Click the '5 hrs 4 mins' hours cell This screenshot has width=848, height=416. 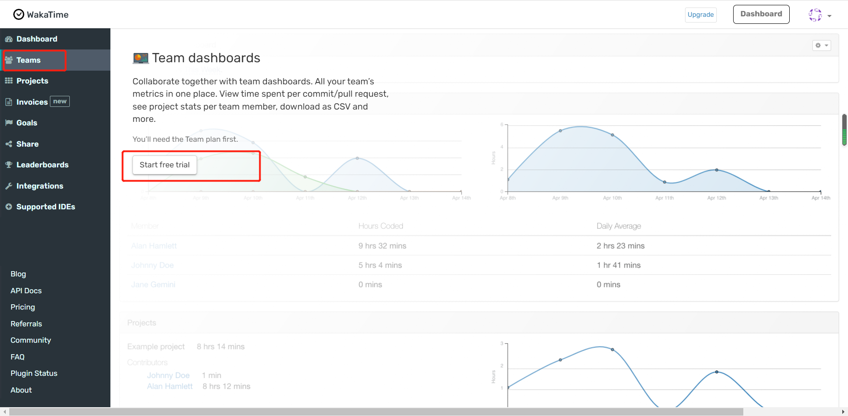point(380,265)
